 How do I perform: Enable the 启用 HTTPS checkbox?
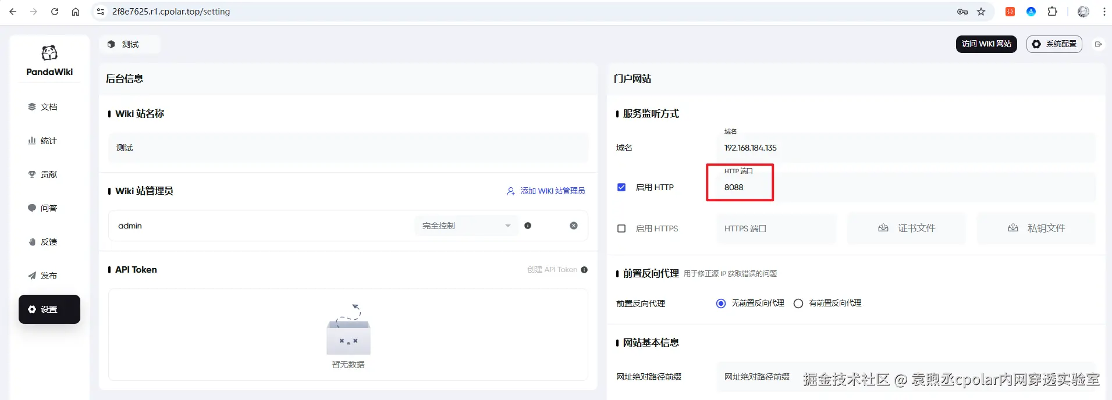[x=621, y=228]
